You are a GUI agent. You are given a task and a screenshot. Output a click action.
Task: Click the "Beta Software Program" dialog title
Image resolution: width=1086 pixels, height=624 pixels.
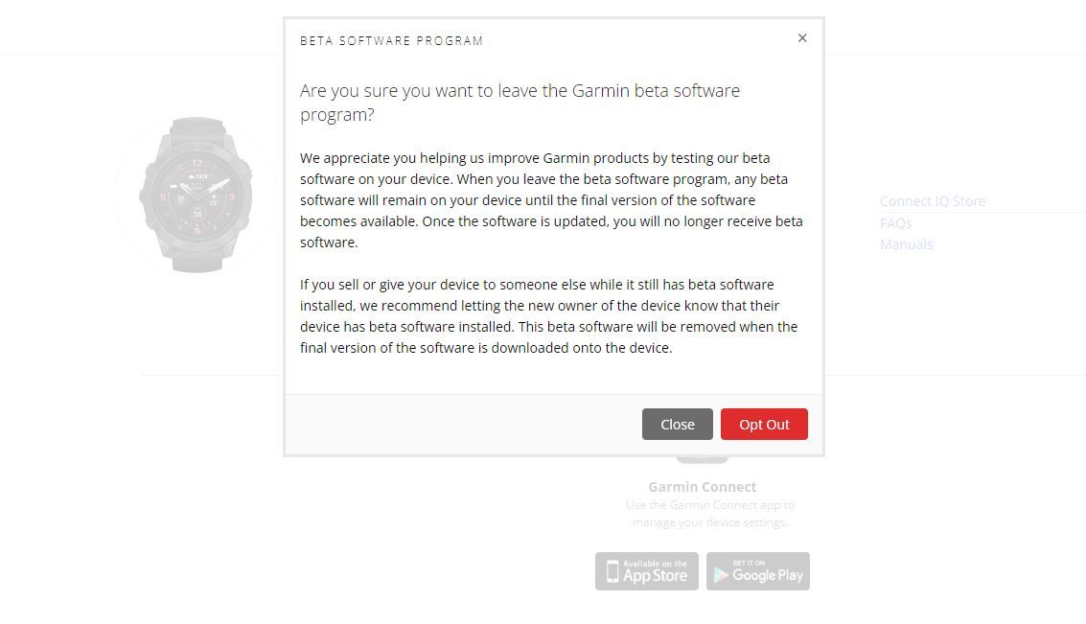[391, 40]
